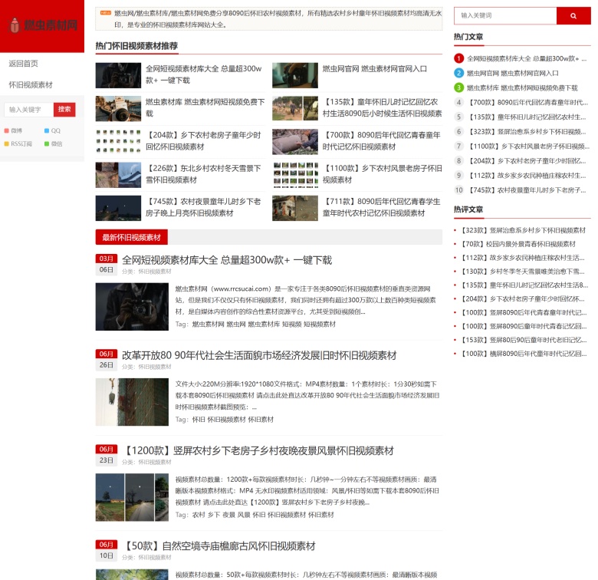Open 热评文章 item 【130款】乡村冬季冬天雪景
Image resolution: width=598 pixels, height=580 pixels.
523,272
